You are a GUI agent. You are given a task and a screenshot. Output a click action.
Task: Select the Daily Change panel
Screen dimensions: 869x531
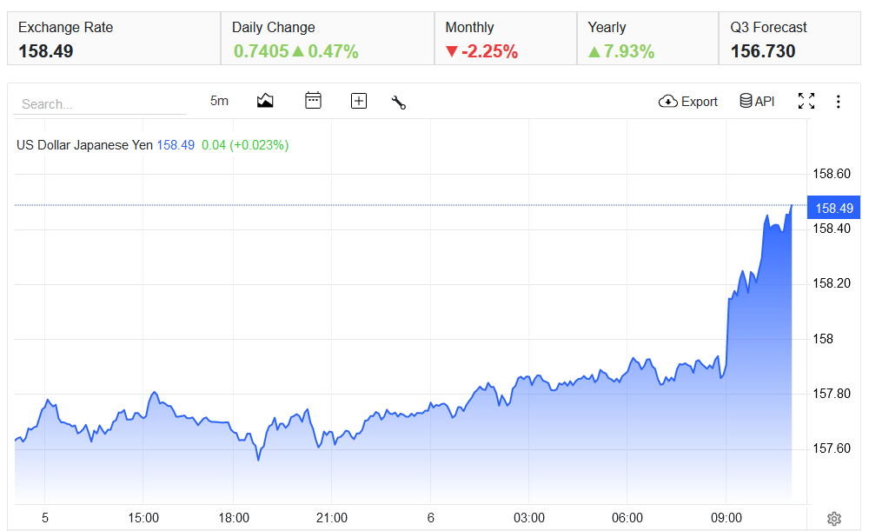pyautogui.click(x=328, y=38)
